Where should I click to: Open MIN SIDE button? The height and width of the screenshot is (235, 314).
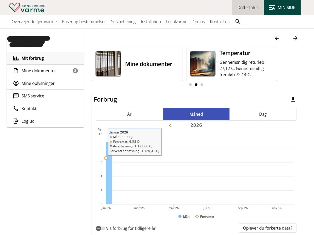(x=282, y=8)
